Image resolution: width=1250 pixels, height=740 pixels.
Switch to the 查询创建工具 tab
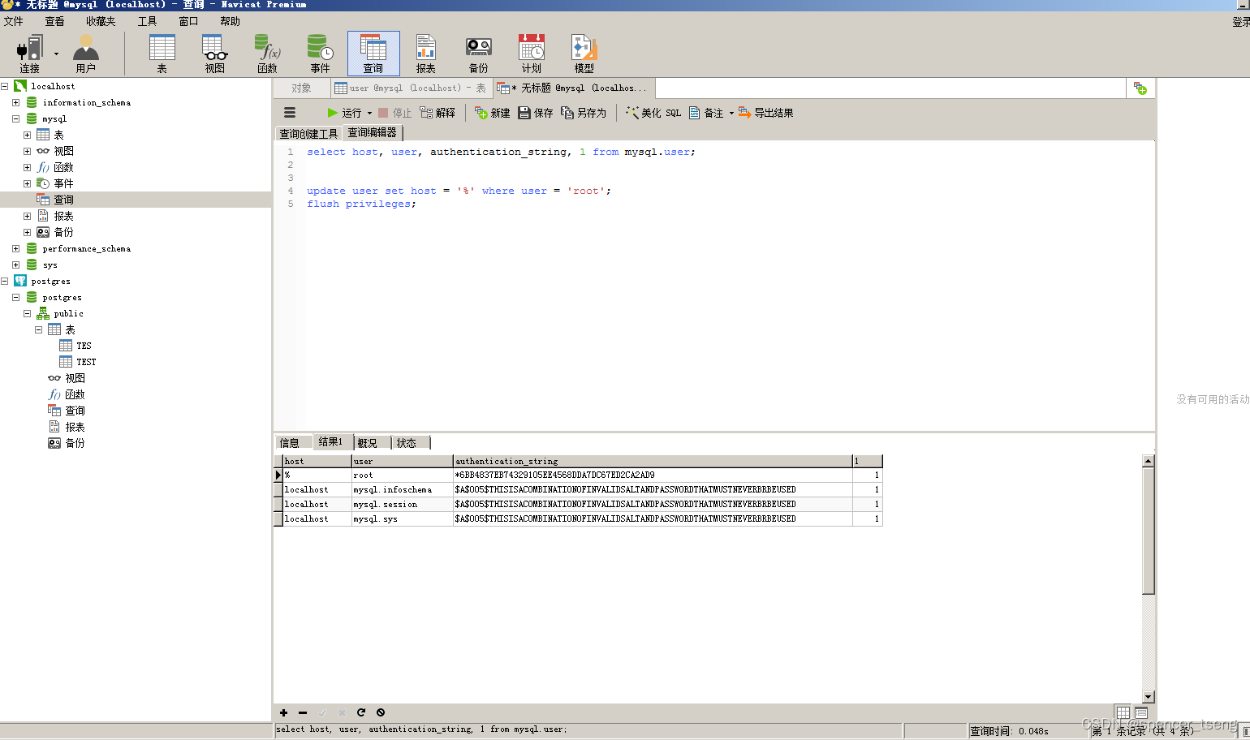click(308, 132)
